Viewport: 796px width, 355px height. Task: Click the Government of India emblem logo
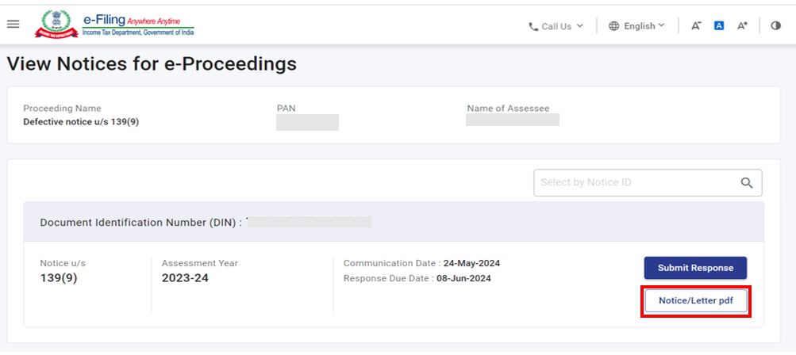(x=56, y=24)
